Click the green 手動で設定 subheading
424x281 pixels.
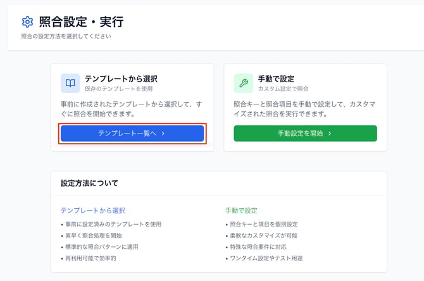pos(241,210)
